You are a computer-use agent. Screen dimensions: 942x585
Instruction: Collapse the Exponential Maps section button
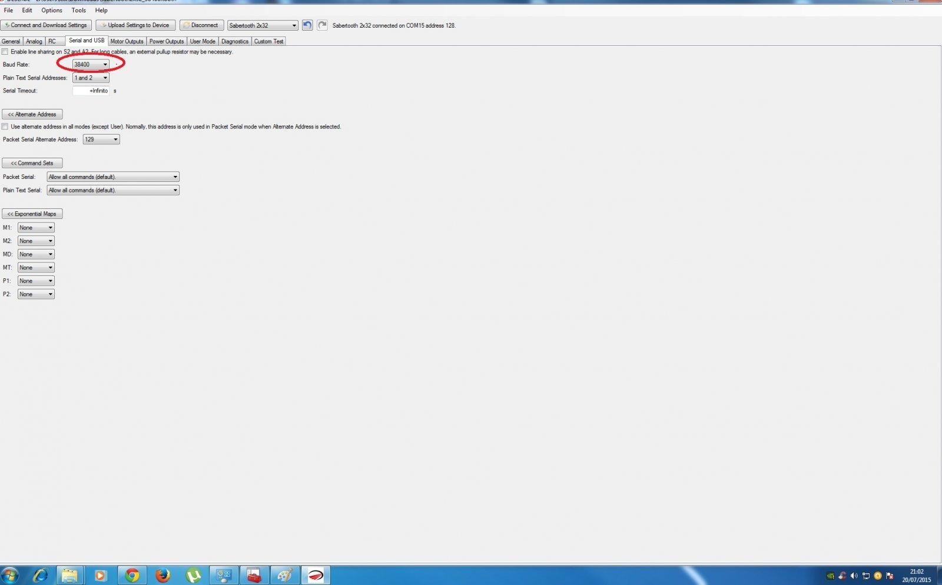(32, 214)
